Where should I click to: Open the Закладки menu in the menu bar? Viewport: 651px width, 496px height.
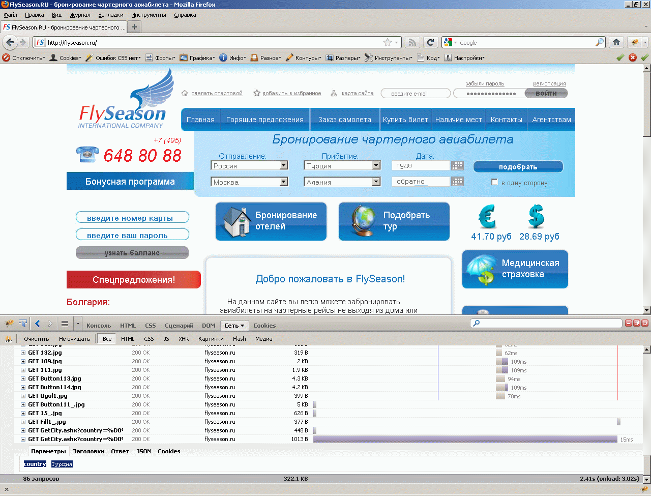coord(111,15)
